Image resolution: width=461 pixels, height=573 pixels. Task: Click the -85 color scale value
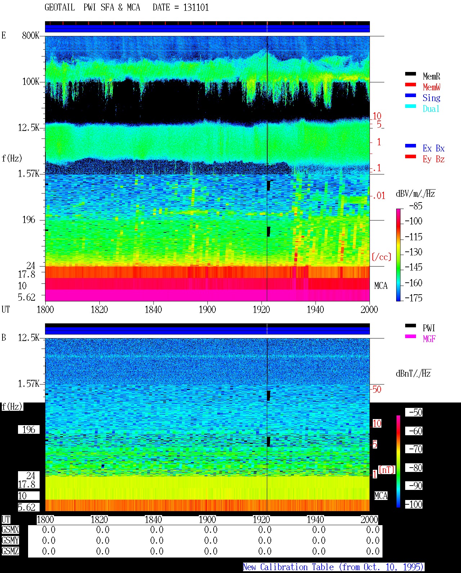click(x=416, y=206)
